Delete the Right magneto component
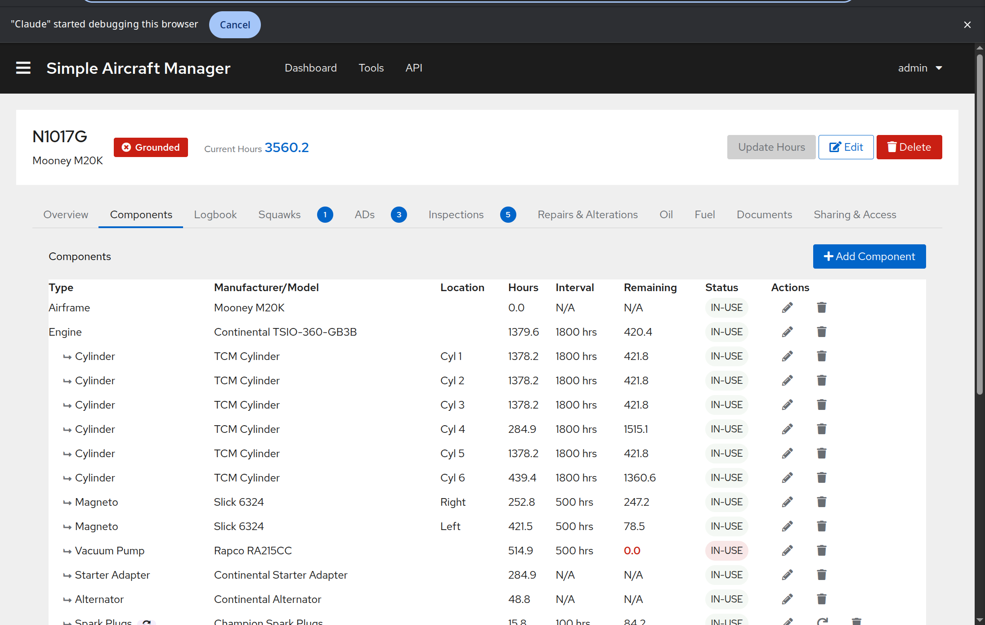 coord(821,502)
